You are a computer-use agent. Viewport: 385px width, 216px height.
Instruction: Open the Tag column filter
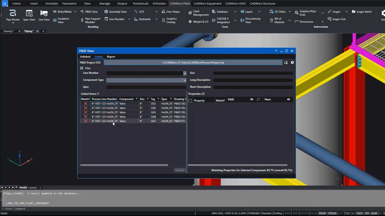(x=158, y=99)
